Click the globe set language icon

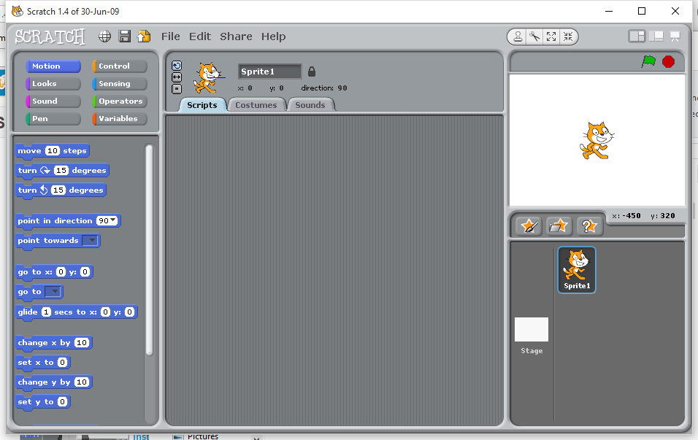tap(104, 36)
